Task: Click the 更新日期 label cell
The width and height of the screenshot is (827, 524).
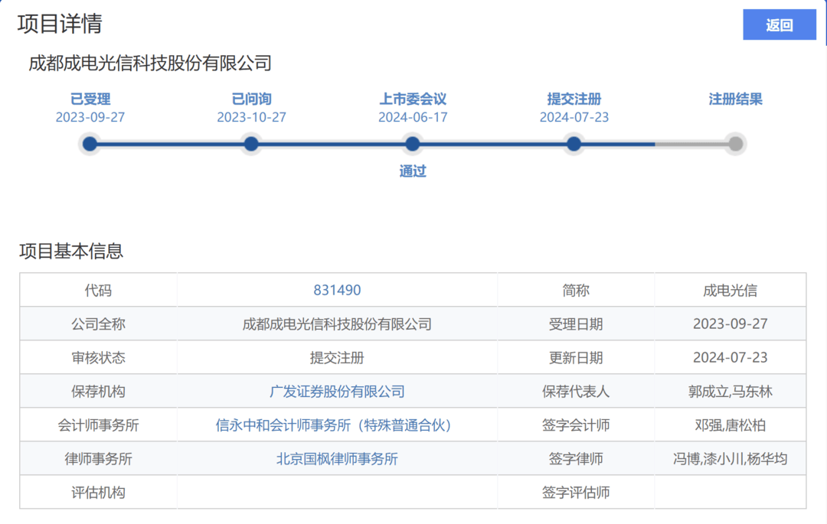Action: pos(576,357)
